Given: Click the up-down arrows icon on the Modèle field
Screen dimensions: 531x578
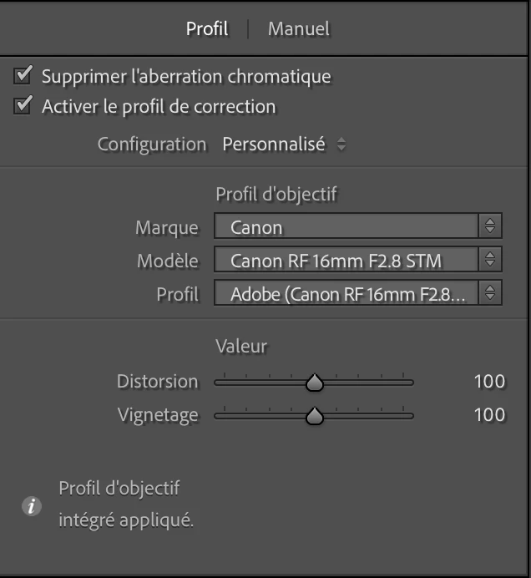Looking at the screenshot, I should (x=490, y=260).
